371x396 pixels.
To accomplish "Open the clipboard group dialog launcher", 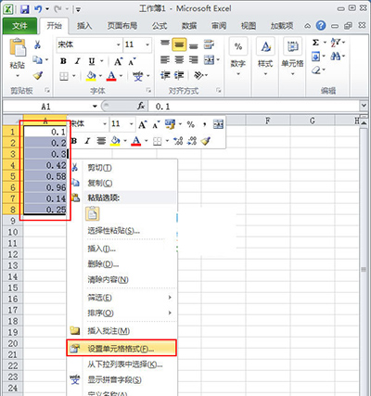I will [x=47, y=91].
